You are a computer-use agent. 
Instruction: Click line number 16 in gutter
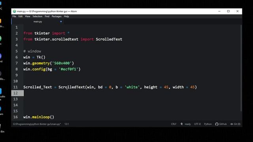tap(15, 117)
